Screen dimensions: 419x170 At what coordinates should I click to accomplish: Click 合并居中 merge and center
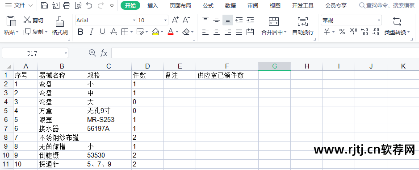coord(274,26)
